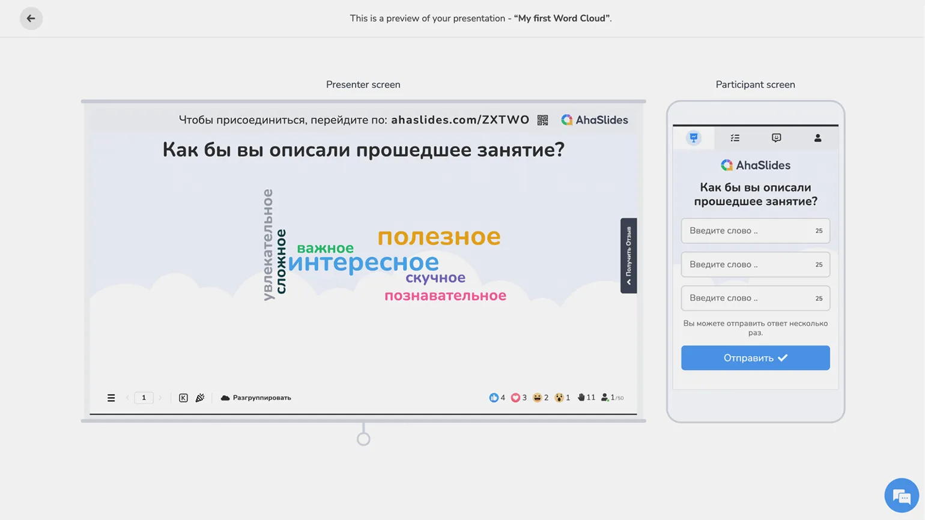Image resolution: width=925 pixels, height=520 pixels.
Task: Open the feedback smiley chat tab
Action: click(x=776, y=138)
